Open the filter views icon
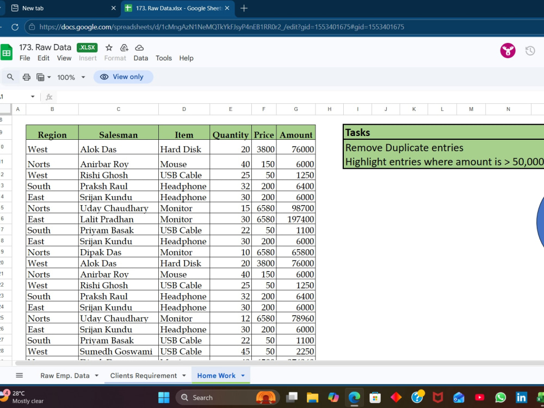This screenshot has height=408, width=544. point(41,77)
